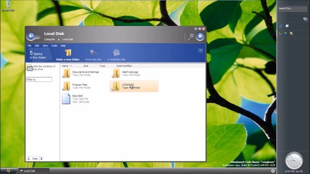The image size is (310, 174).
Task: Open the Edit menu
Action: click(x=37, y=45)
